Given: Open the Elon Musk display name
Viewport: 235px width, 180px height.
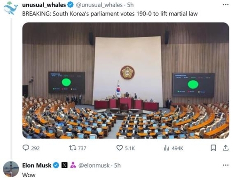Looking at the screenshot, I should (x=37, y=165).
